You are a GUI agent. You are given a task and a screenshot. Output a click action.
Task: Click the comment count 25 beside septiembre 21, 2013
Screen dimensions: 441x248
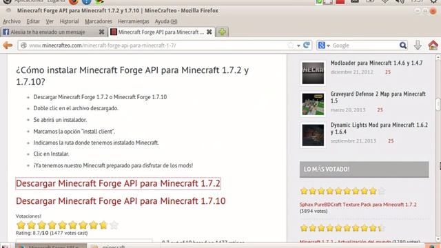pyautogui.click(x=391, y=141)
